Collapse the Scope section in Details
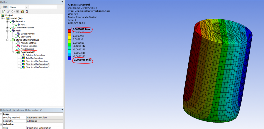264x129 pixels. pos(1,114)
